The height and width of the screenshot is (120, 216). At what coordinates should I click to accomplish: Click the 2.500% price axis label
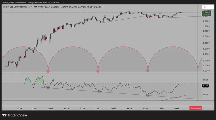pyautogui.click(x=207, y=21)
